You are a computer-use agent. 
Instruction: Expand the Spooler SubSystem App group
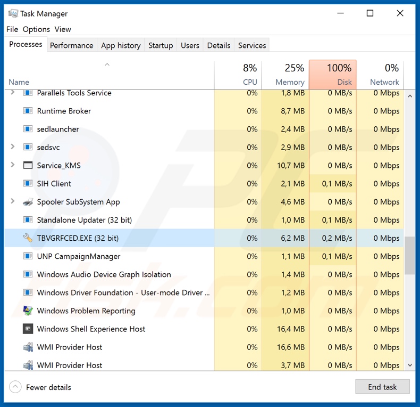(x=13, y=201)
